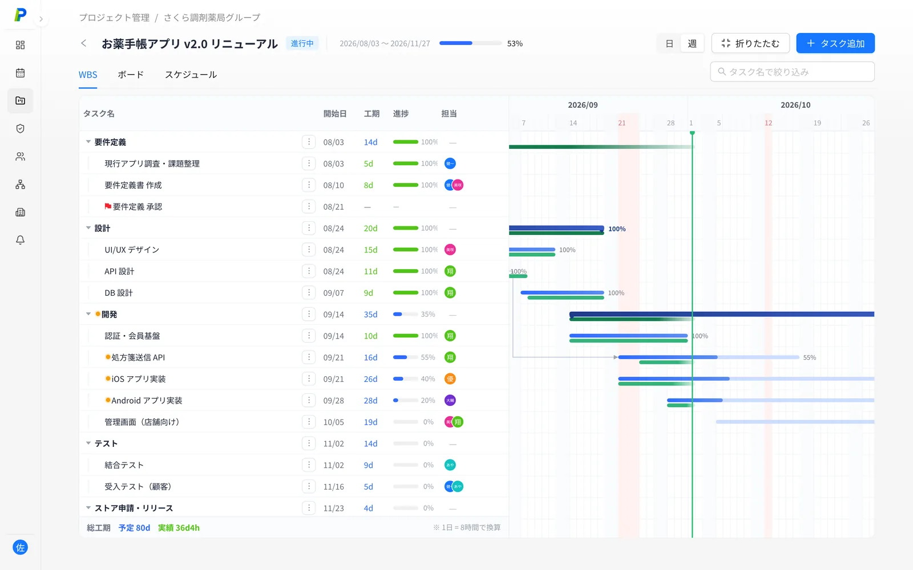Expand the sidebar with the chevron

[41, 19]
